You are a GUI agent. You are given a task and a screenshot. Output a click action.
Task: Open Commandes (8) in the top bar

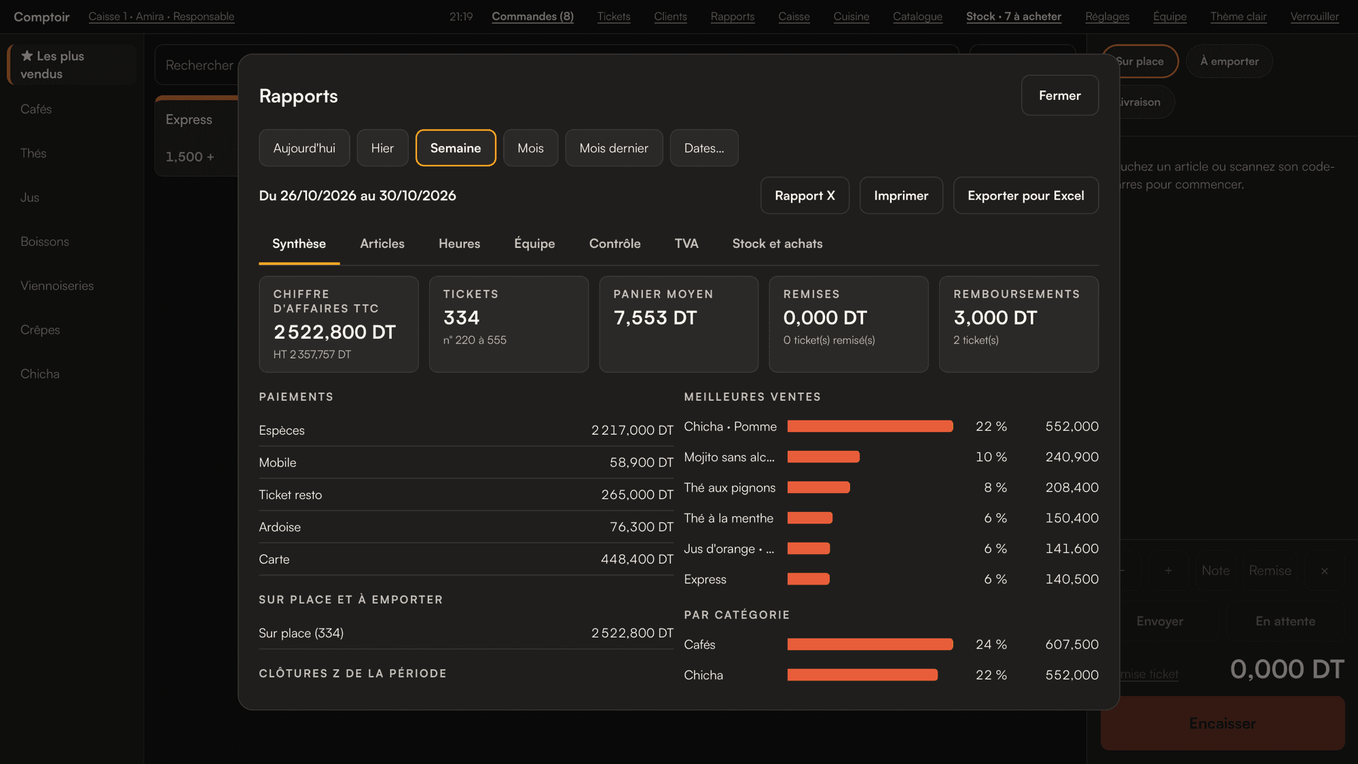532,16
